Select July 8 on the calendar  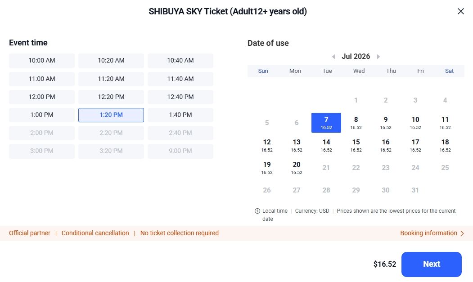pyautogui.click(x=356, y=123)
